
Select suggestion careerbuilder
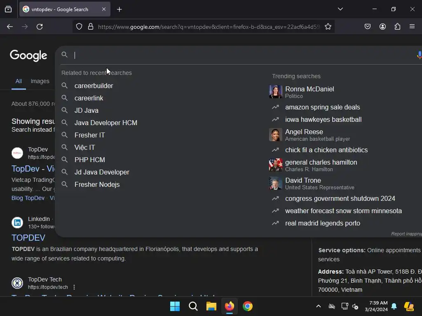click(94, 86)
